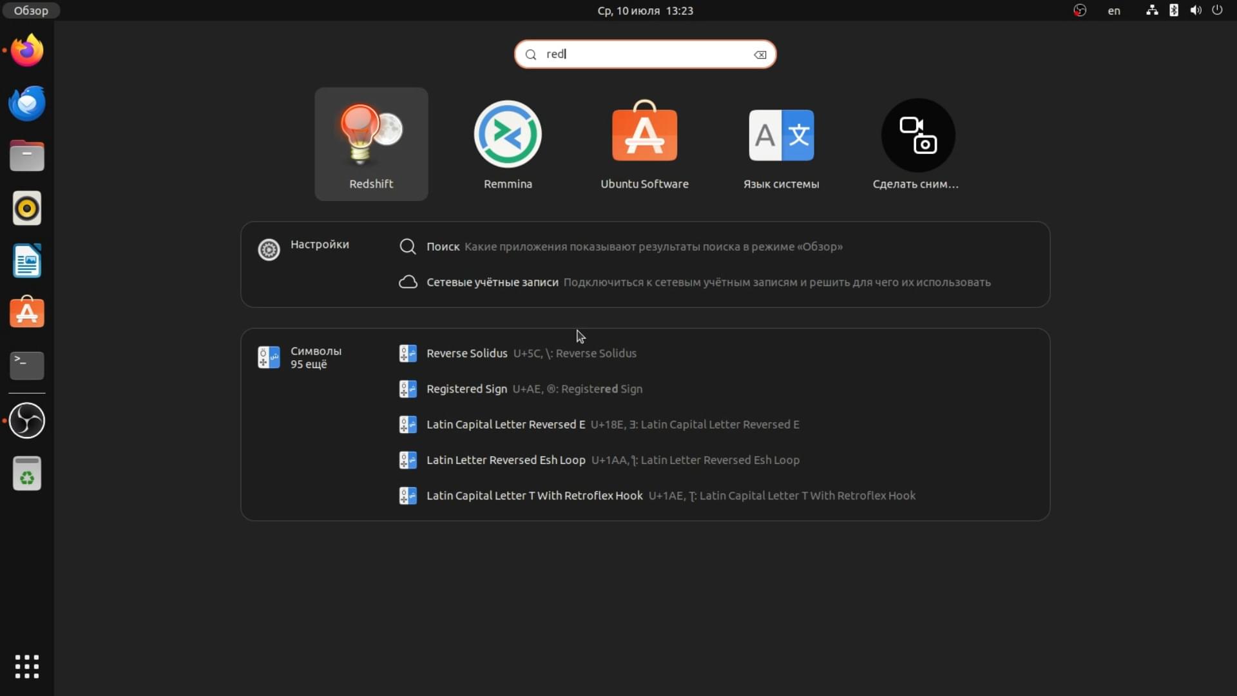Viewport: 1237px width, 696px height.
Task: Open Terminal from the dock
Action: tap(27, 365)
